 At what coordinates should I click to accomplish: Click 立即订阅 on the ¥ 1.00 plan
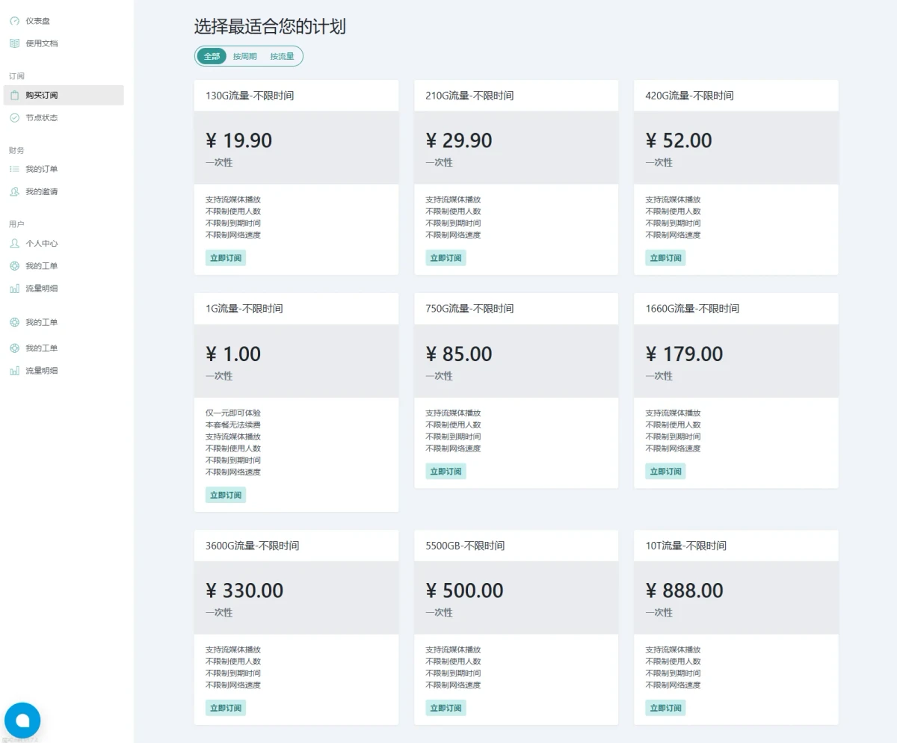(226, 495)
